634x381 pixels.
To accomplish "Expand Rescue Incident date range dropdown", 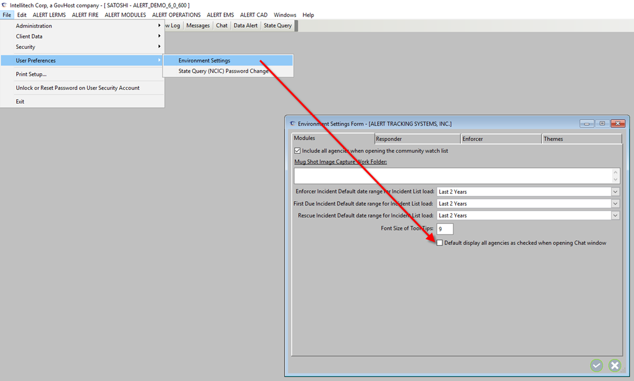I will tap(615, 216).
